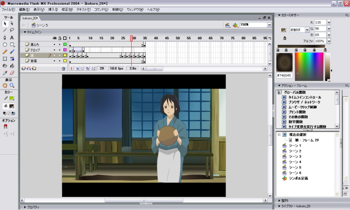Expand the 整列 panel

[279, 201]
